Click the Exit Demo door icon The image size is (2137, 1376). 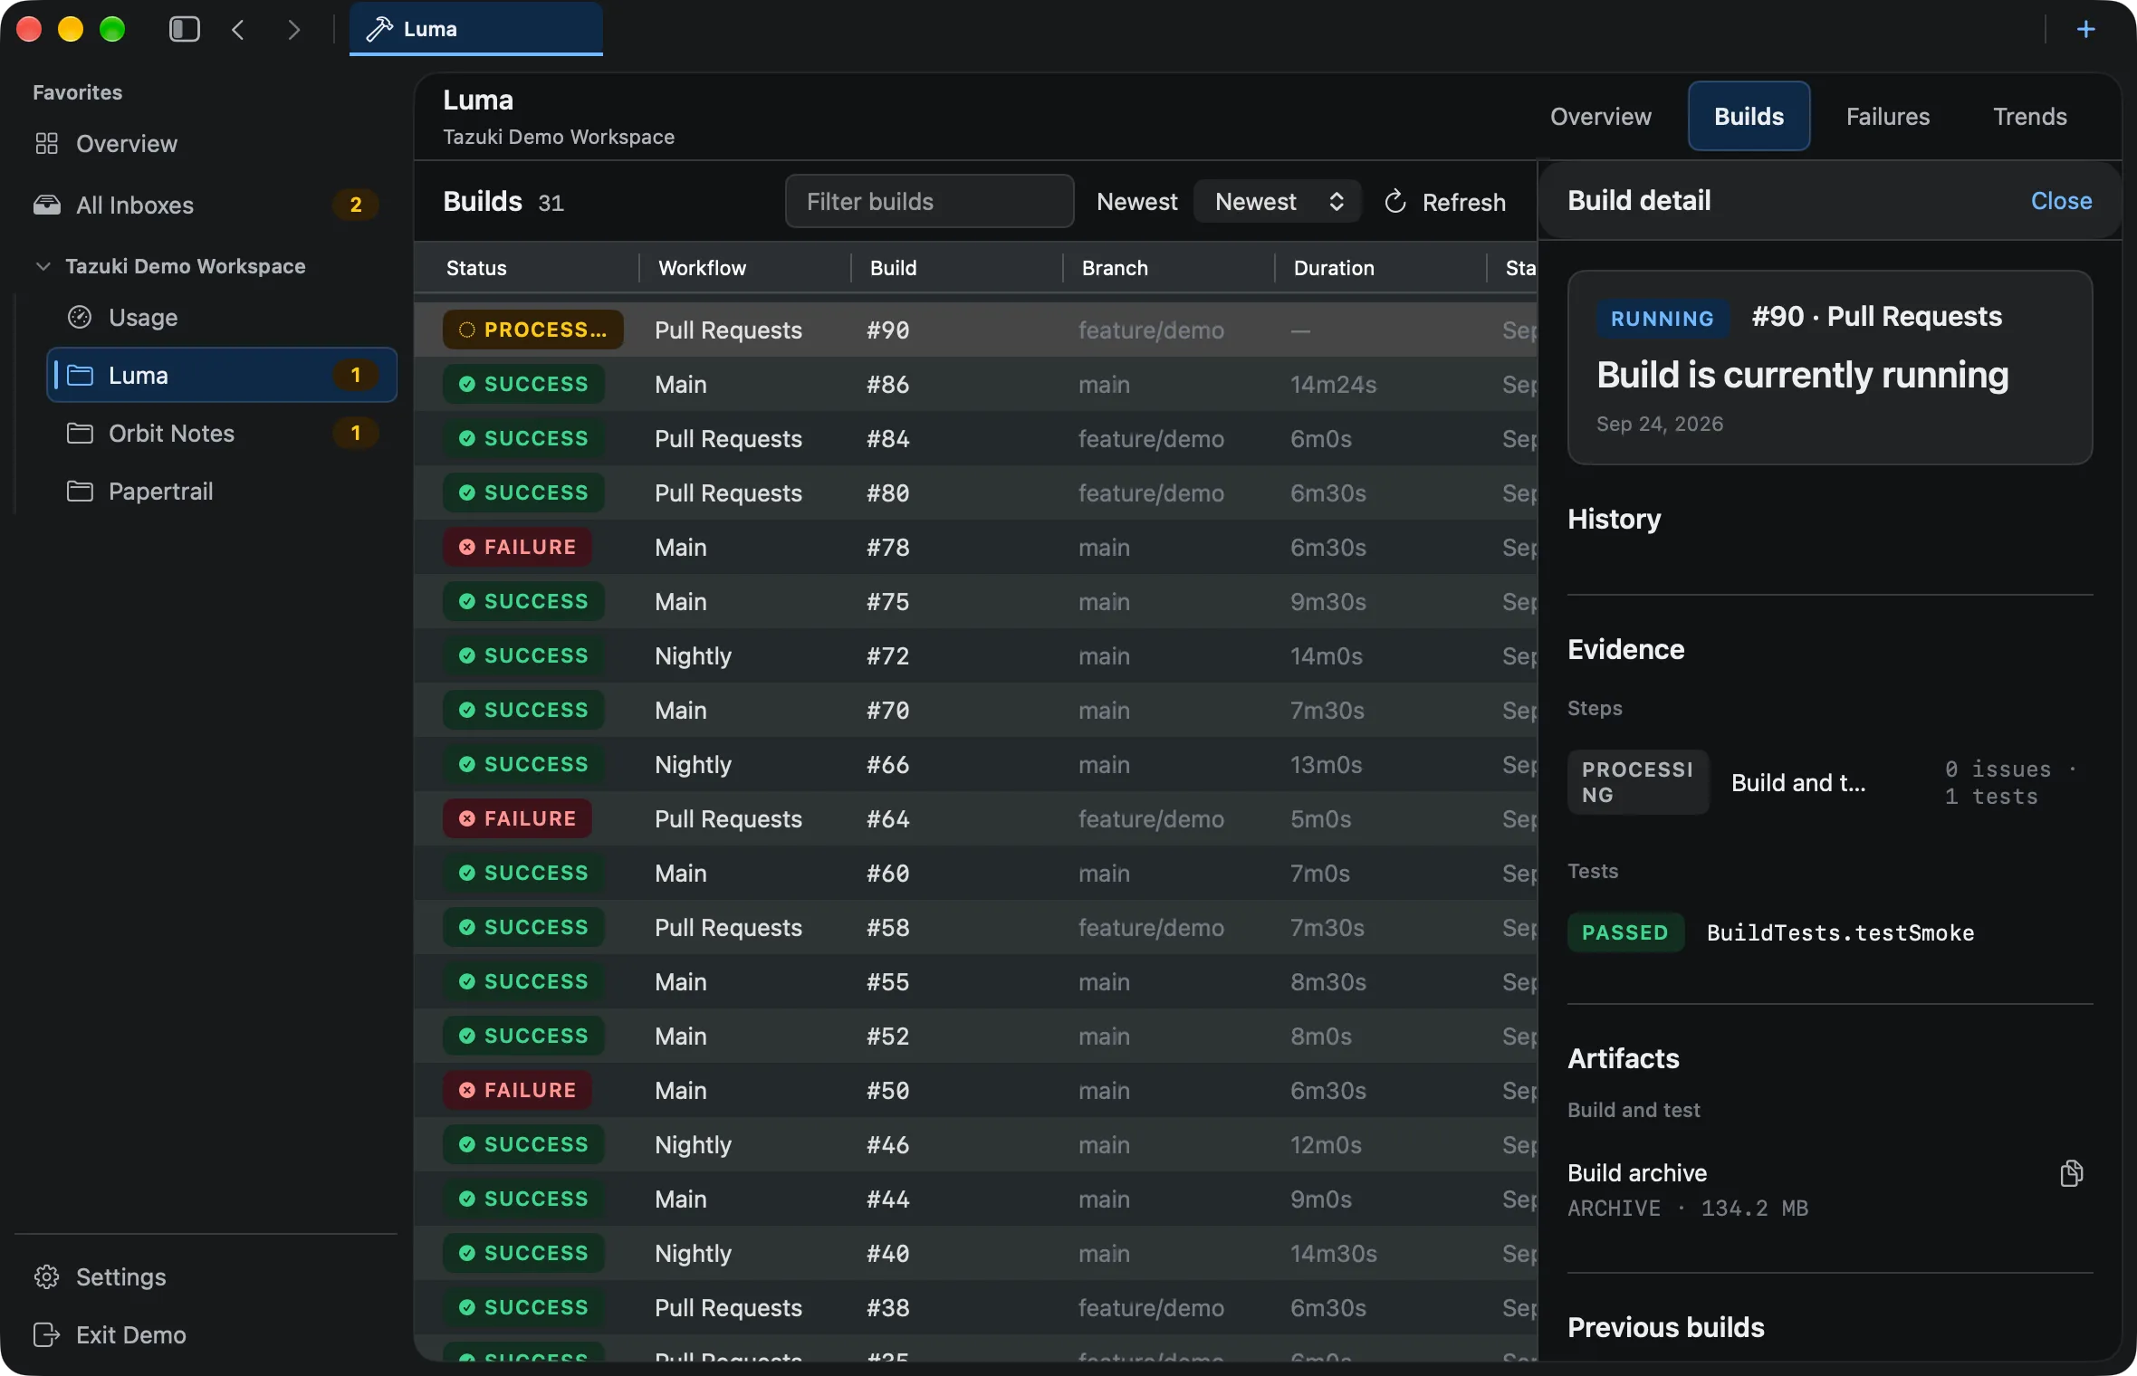pyautogui.click(x=46, y=1334)
